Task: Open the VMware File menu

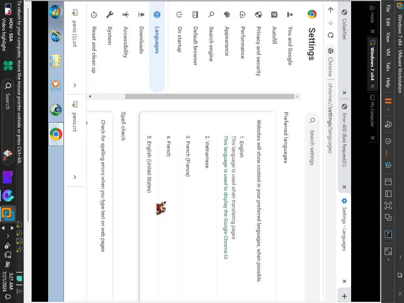Action: [388, 8]
